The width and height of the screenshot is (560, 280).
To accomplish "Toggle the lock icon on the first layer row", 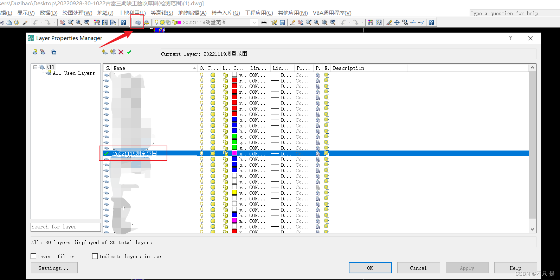I will 225,75.
